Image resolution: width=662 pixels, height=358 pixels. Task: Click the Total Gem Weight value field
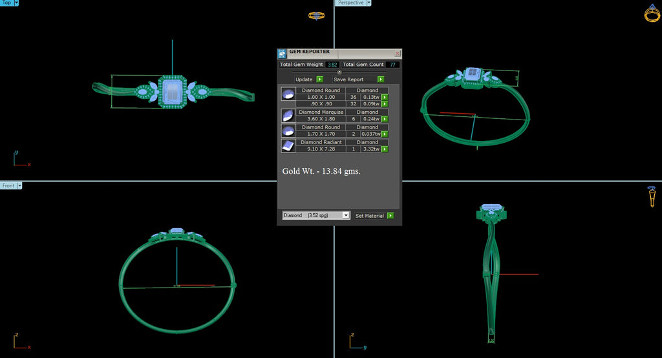332,65
